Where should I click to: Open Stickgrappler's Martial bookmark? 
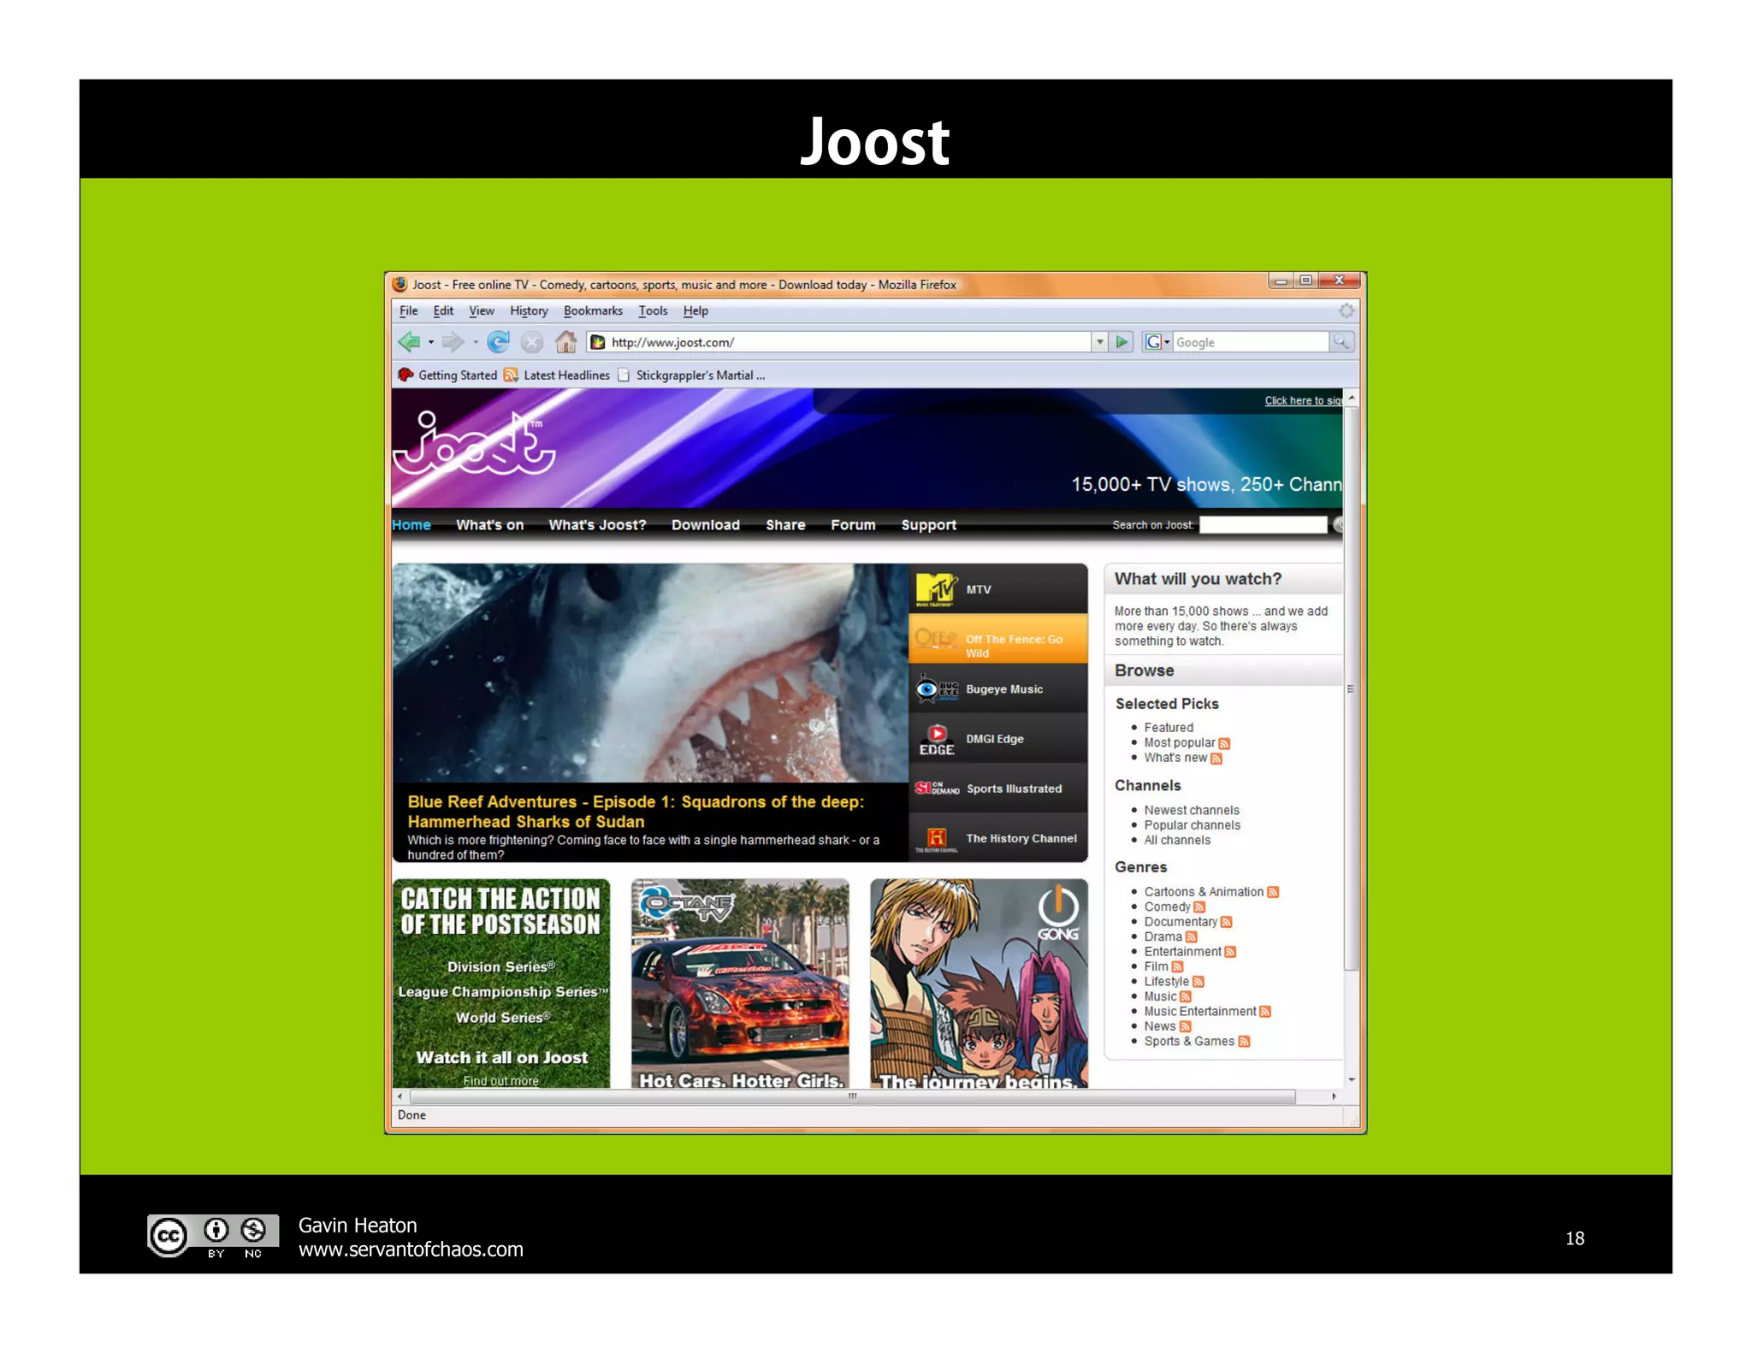[x=692, y=375]
